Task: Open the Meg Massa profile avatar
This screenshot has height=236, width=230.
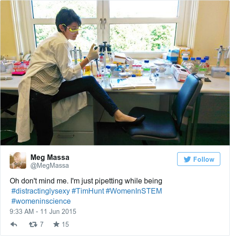Action: [18, 160]
